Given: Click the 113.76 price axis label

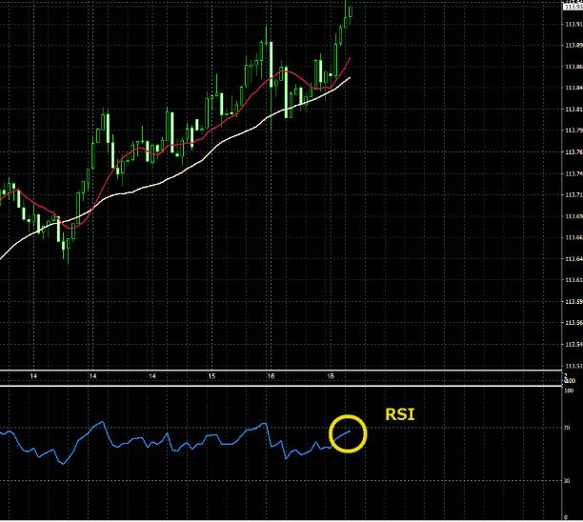Looking at the screenshot, I should 573,152.
